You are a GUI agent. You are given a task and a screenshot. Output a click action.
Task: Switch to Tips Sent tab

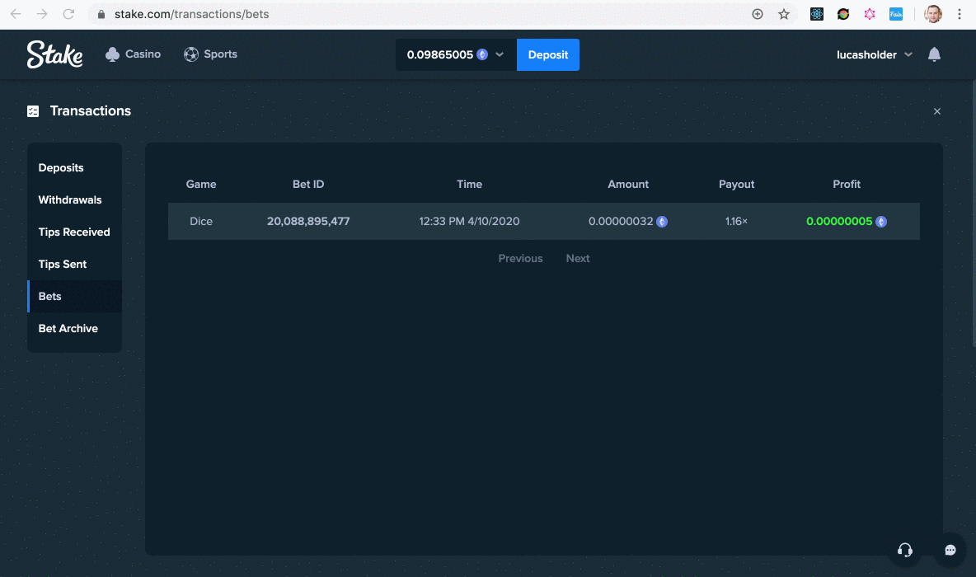click(x=75, y=264)
